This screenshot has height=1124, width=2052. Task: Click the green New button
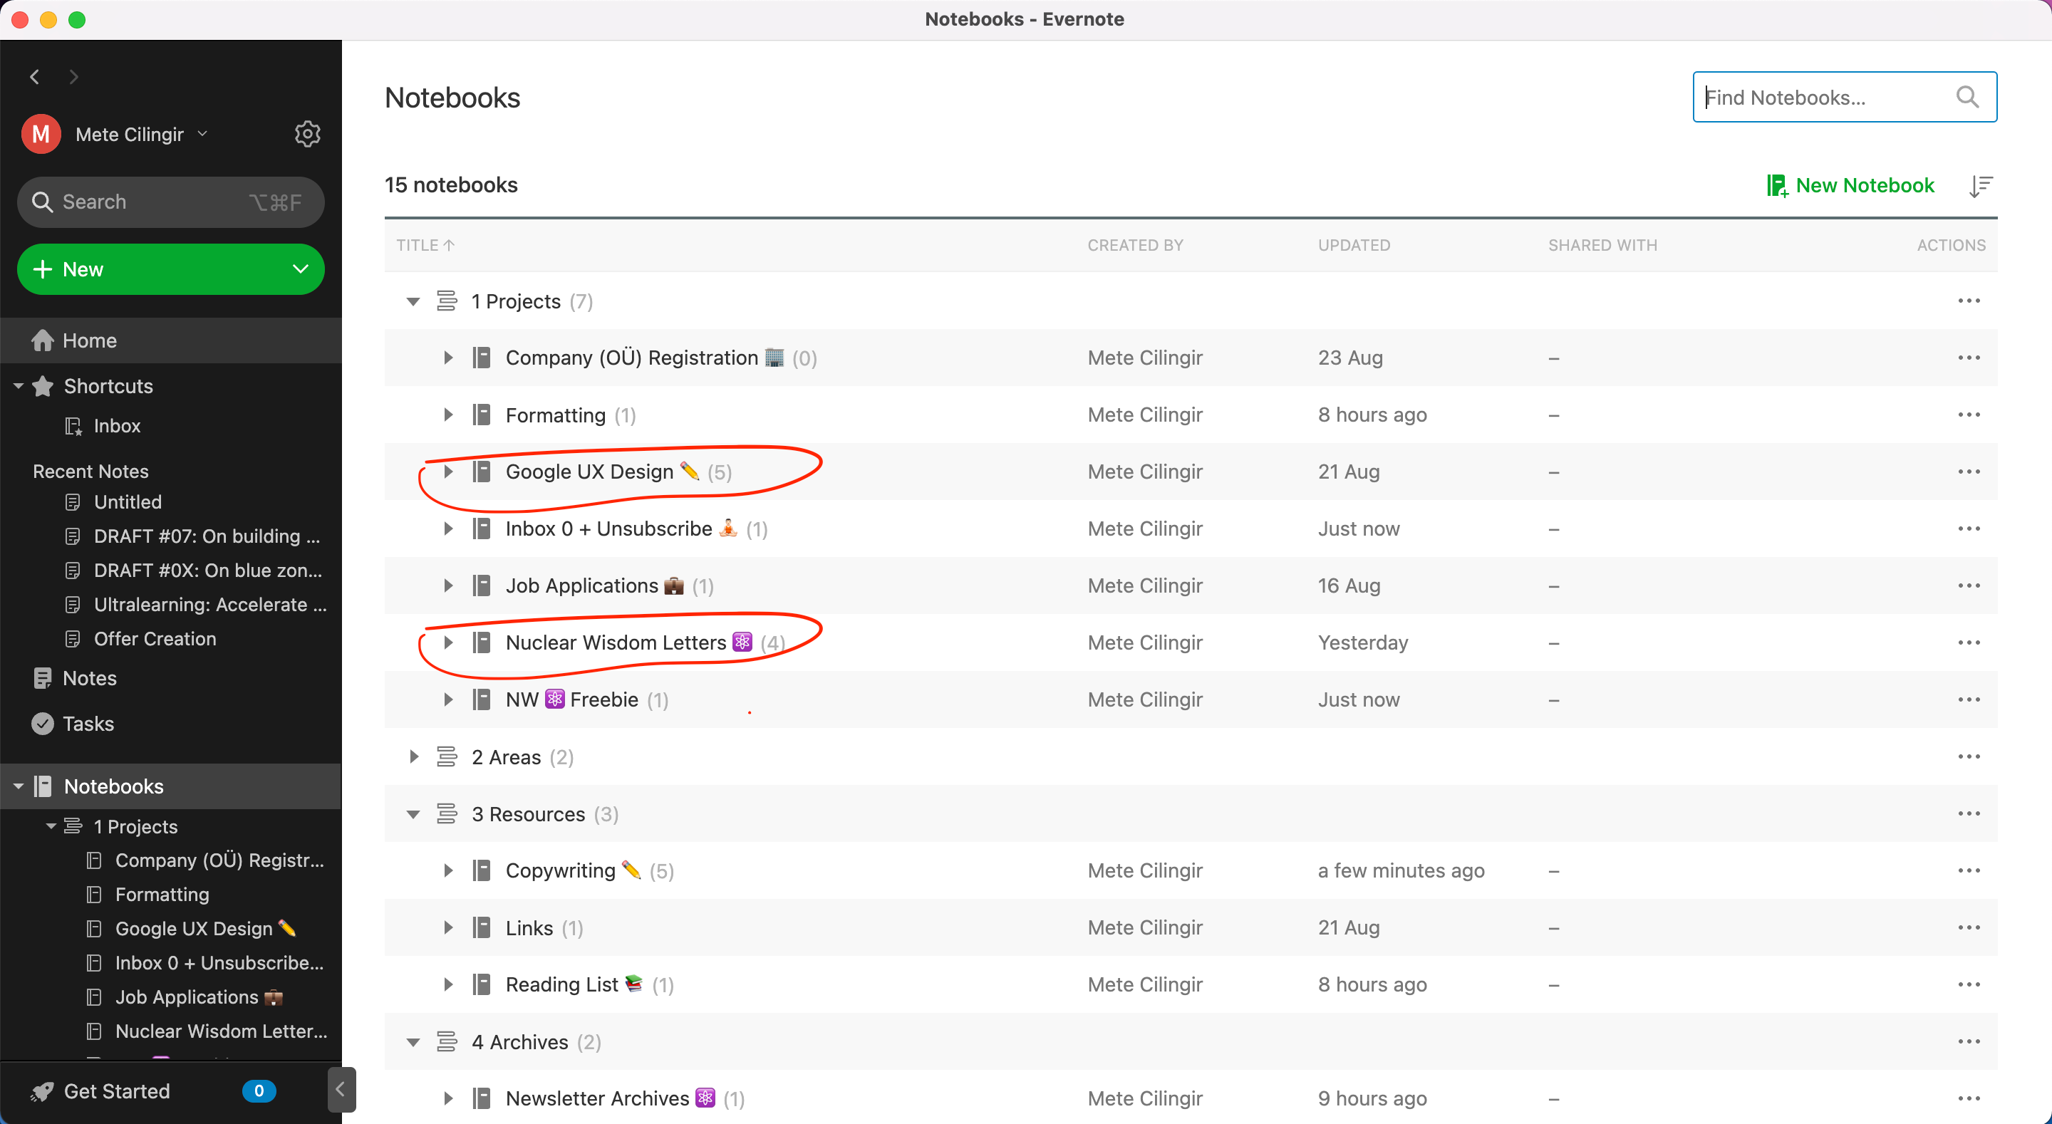tap(170, 269)
